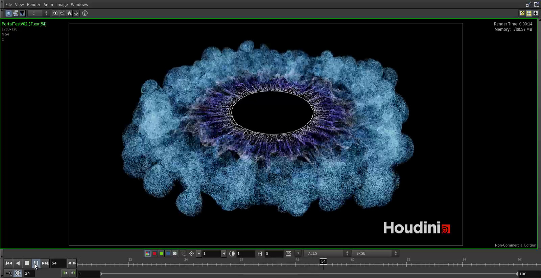Toggle the blue channel display

168,253
